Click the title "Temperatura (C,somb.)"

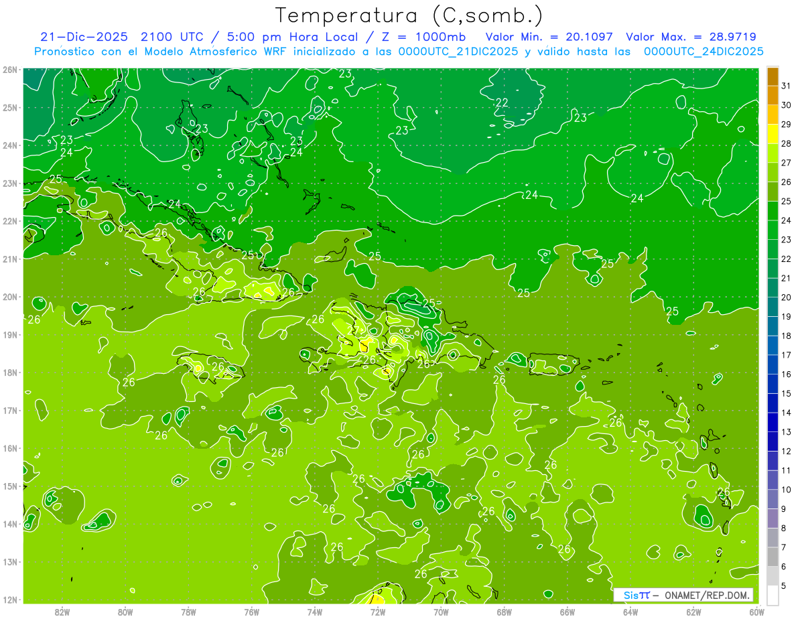(409, 15)
